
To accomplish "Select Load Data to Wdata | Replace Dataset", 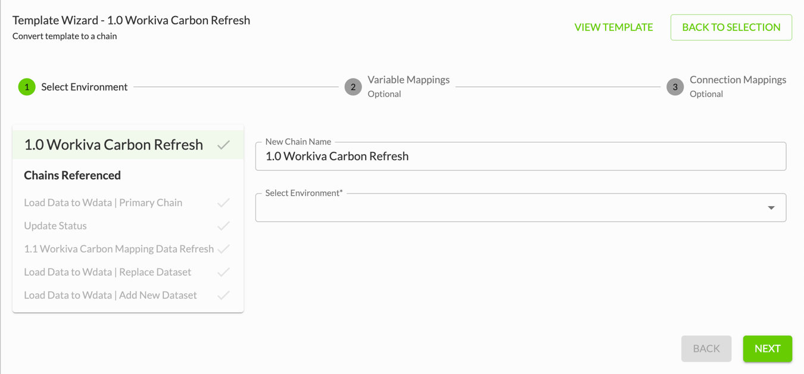I will (x=107, y=272).
